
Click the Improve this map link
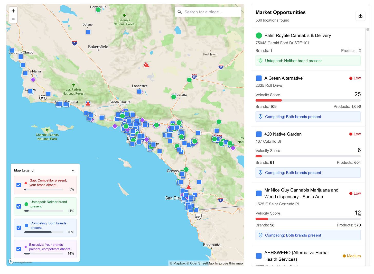click(x=229, y=263)
